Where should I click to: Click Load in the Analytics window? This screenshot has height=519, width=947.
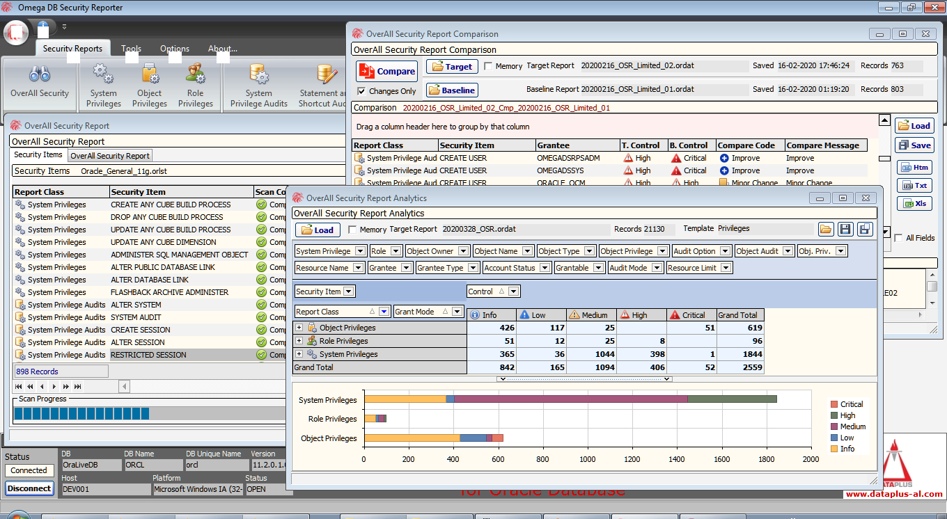point(318,230)
